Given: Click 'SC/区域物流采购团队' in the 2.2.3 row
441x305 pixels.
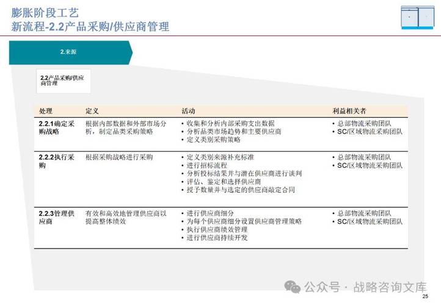Looking at the screenshot, I should (x=370, y=221).
